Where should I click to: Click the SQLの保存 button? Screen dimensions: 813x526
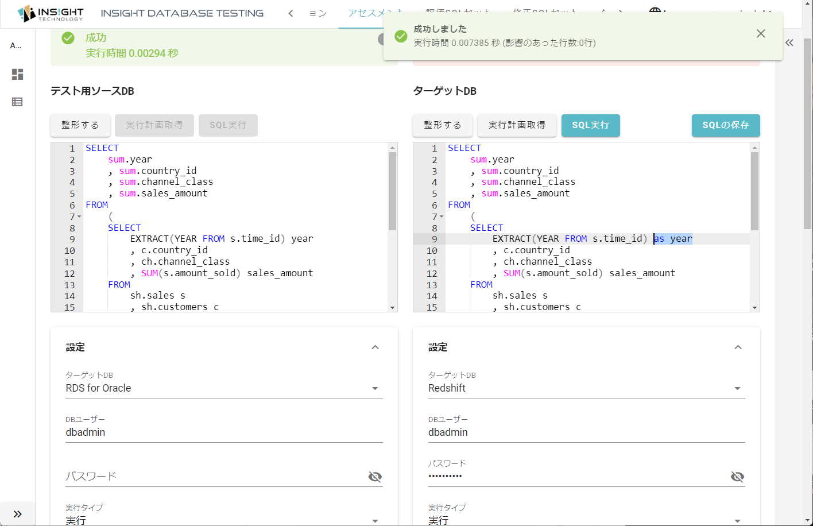click(726, 125)
